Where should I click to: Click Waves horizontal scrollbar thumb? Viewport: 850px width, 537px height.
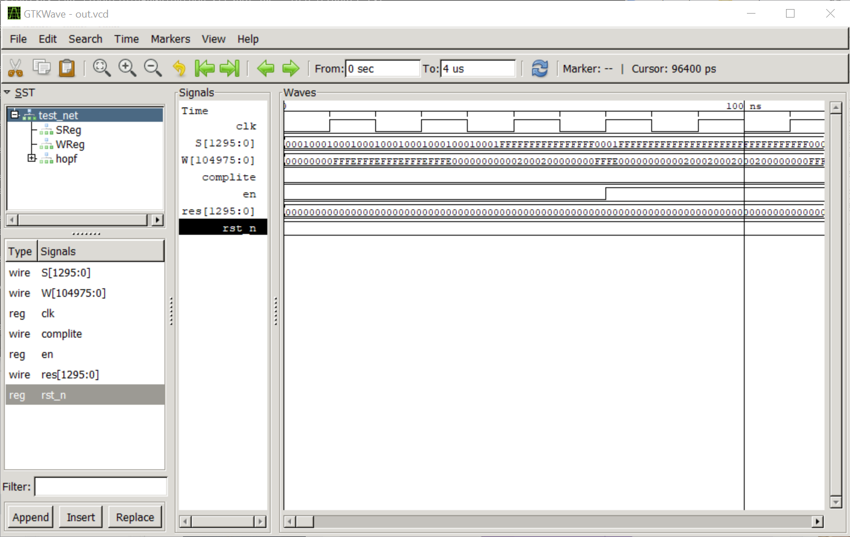305,521
